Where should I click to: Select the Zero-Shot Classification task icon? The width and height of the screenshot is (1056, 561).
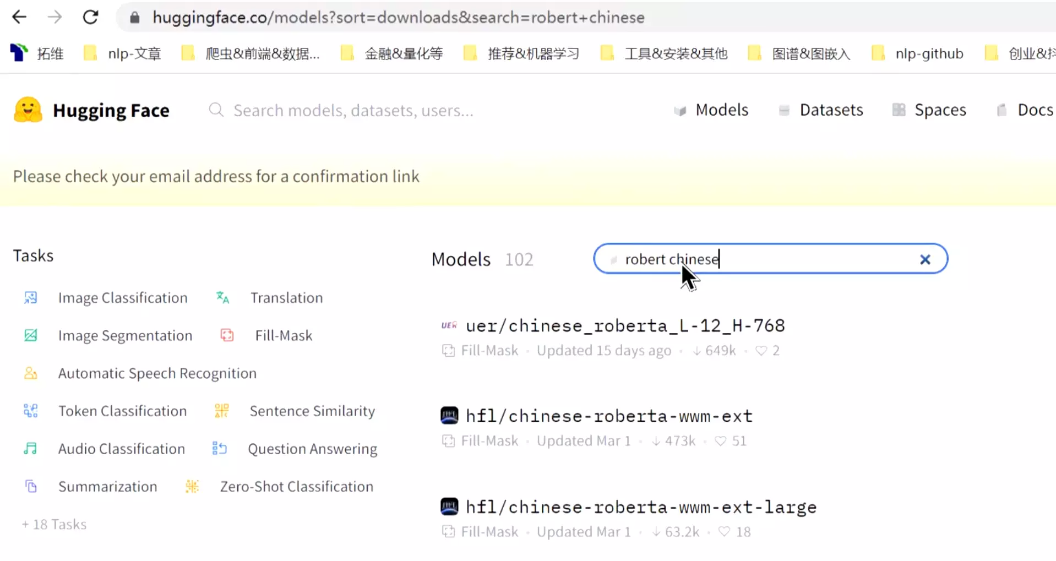(192, 486)
